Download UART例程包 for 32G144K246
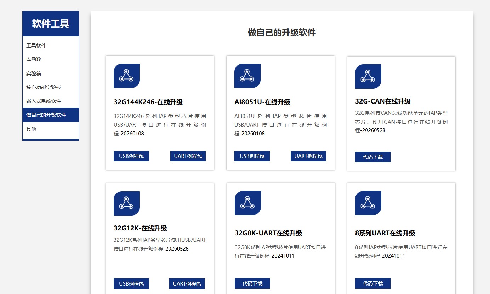490x294 pixels. click(x=188, y=156)
